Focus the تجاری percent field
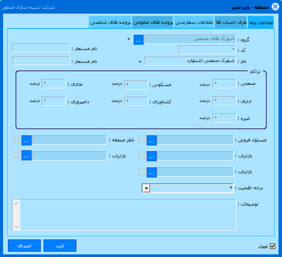 coord(54,83)
